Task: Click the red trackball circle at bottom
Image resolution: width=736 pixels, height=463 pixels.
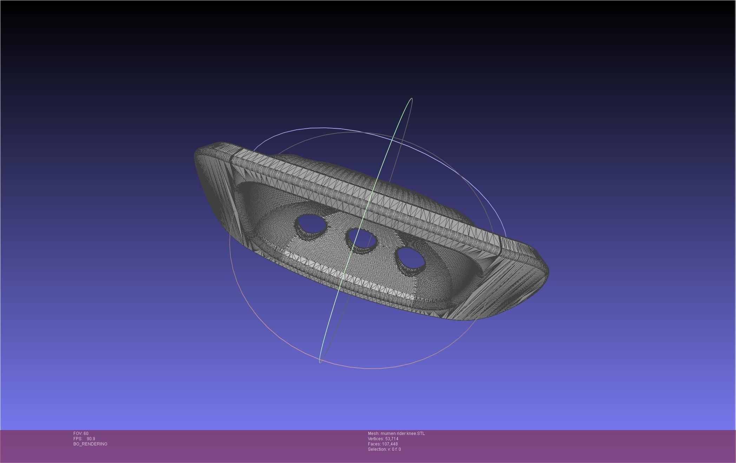Action: tap(372, 368)
